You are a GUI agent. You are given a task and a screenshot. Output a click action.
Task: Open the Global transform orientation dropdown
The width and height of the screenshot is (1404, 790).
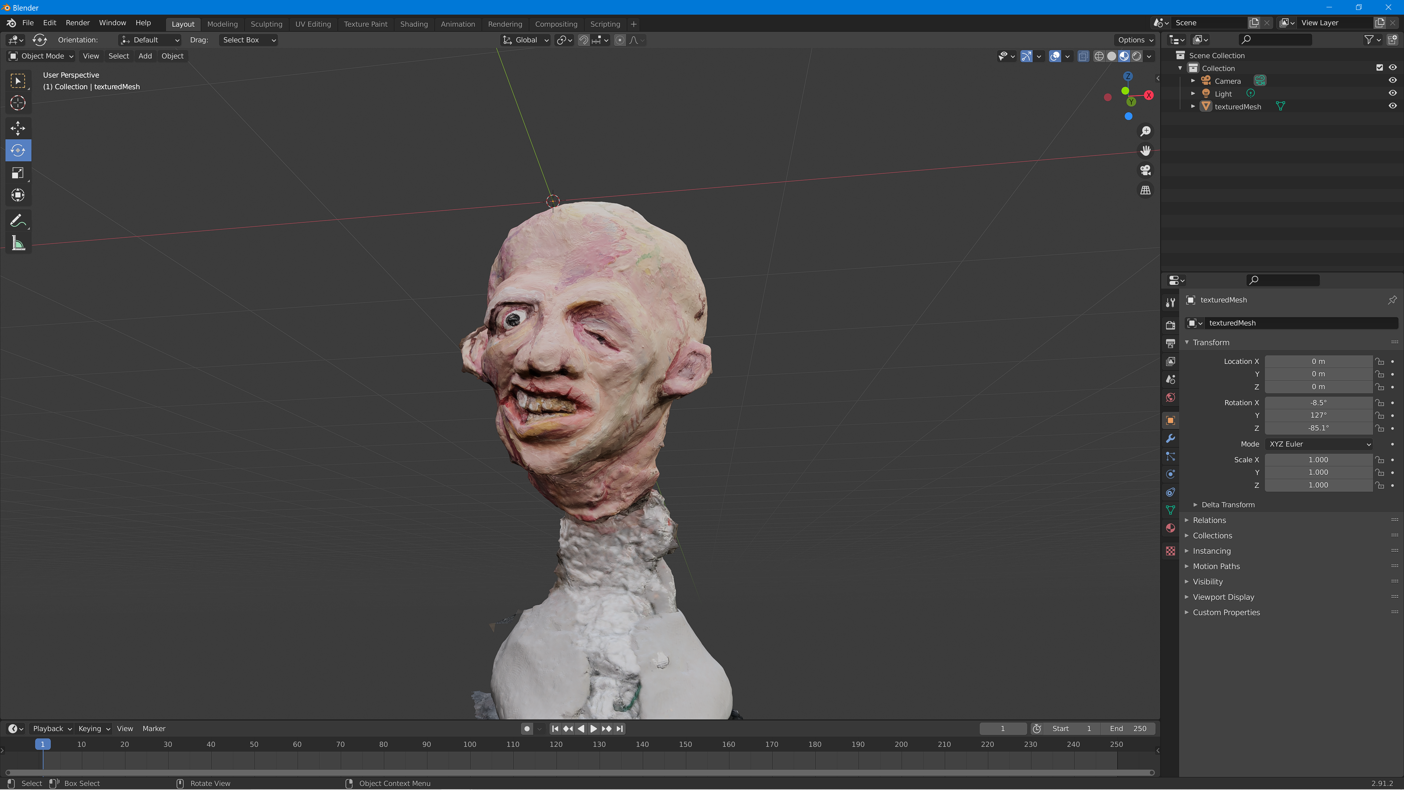[525, 40]
